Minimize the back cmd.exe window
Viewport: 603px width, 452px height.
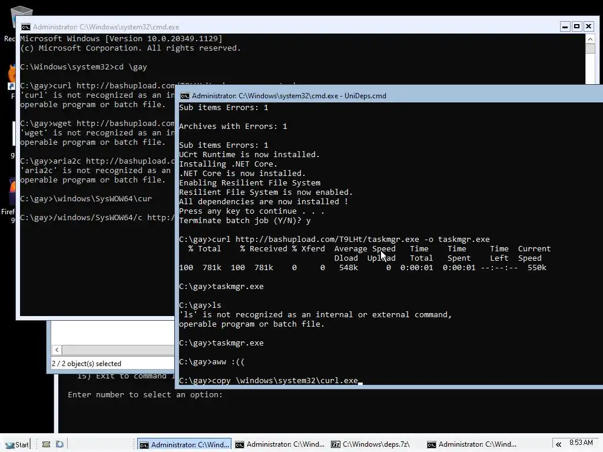565,26
